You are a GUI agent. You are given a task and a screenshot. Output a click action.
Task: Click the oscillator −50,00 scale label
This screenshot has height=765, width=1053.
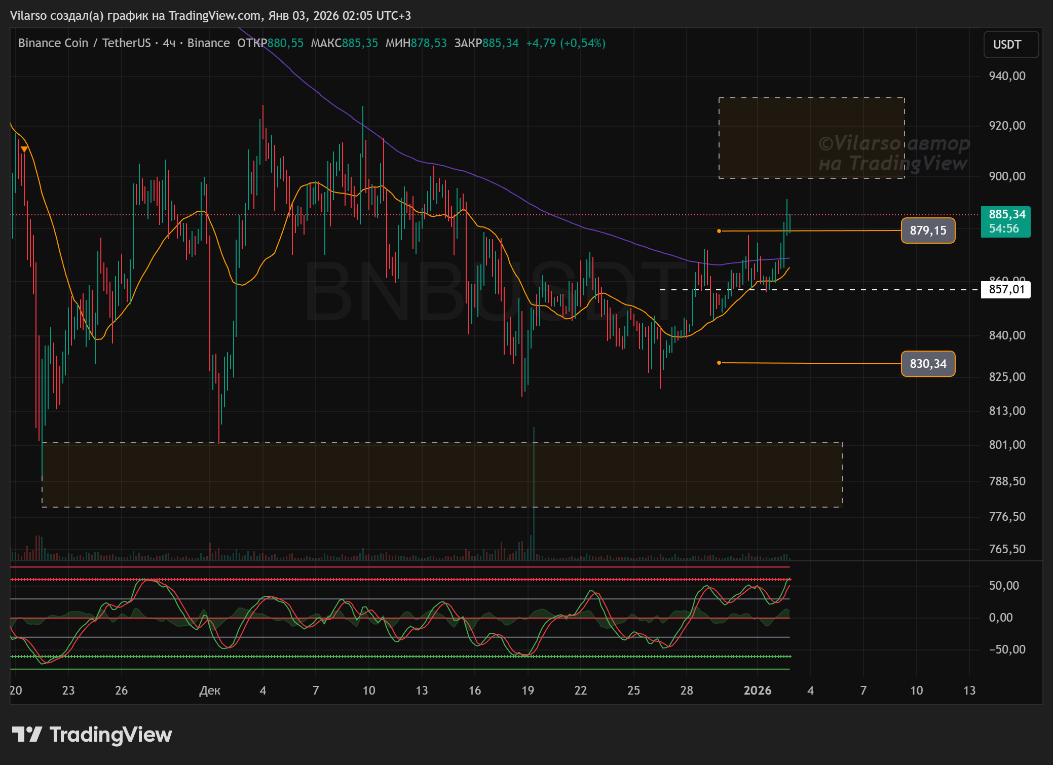(x=1007, y=649)
